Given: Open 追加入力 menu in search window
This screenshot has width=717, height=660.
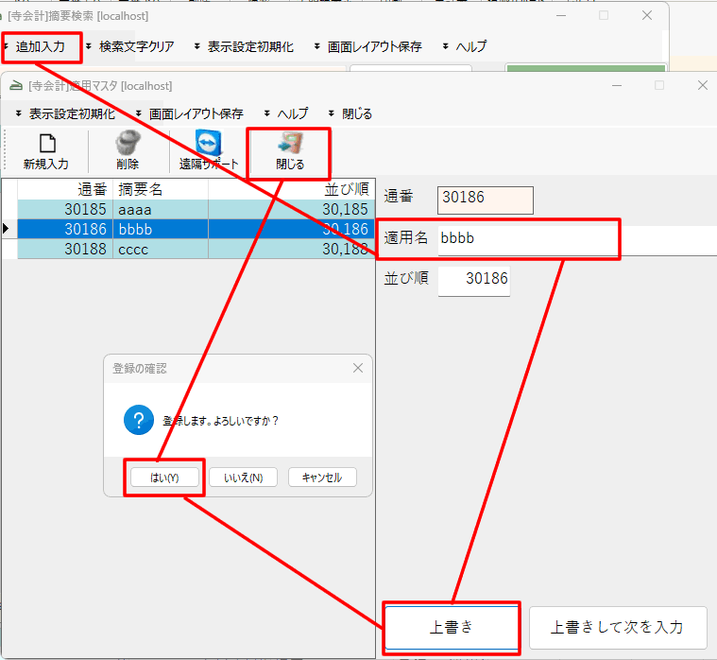Looking at the screenshot, I should [x=41, y=46].
